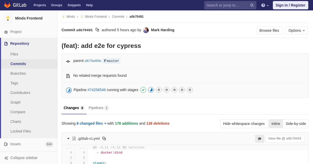Viewport: 313px width, 164px height.
Task: Open Help in top navigation
Action: coord(89,5)
